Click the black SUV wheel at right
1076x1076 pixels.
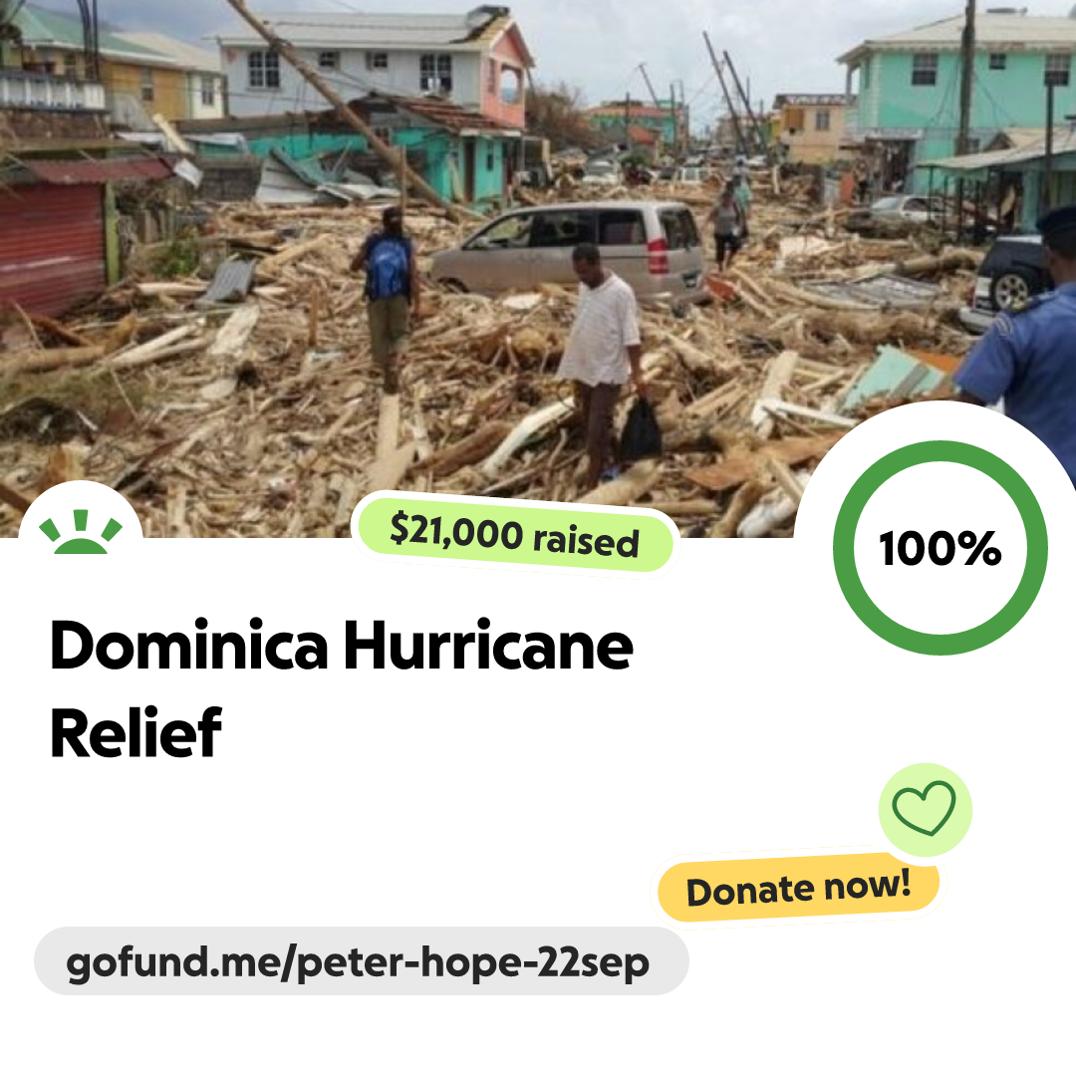tap(1011, 291)
